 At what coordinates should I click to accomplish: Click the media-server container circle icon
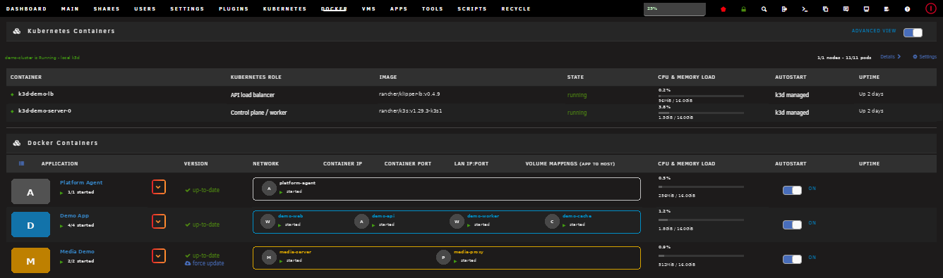point(268,257)
